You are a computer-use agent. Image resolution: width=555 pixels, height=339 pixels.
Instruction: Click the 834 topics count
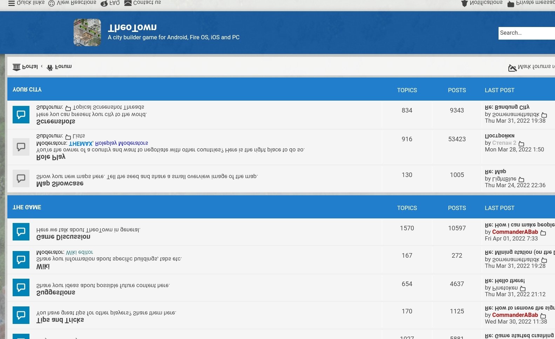[407, 110]
